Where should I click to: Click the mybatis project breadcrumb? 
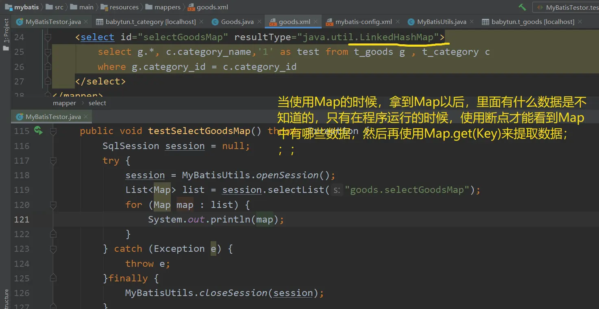[23, 7]
